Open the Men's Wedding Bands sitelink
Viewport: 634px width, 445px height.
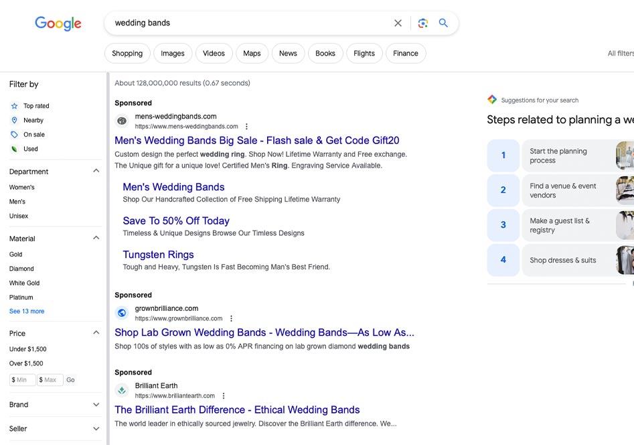tap(173, 187)
